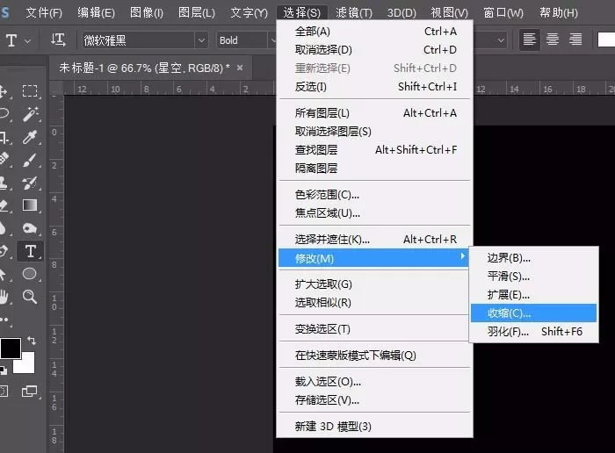Screen dimensions: 615x453
Task: Choose 收缩(C)... in submenu
Action: pos(534,313)
